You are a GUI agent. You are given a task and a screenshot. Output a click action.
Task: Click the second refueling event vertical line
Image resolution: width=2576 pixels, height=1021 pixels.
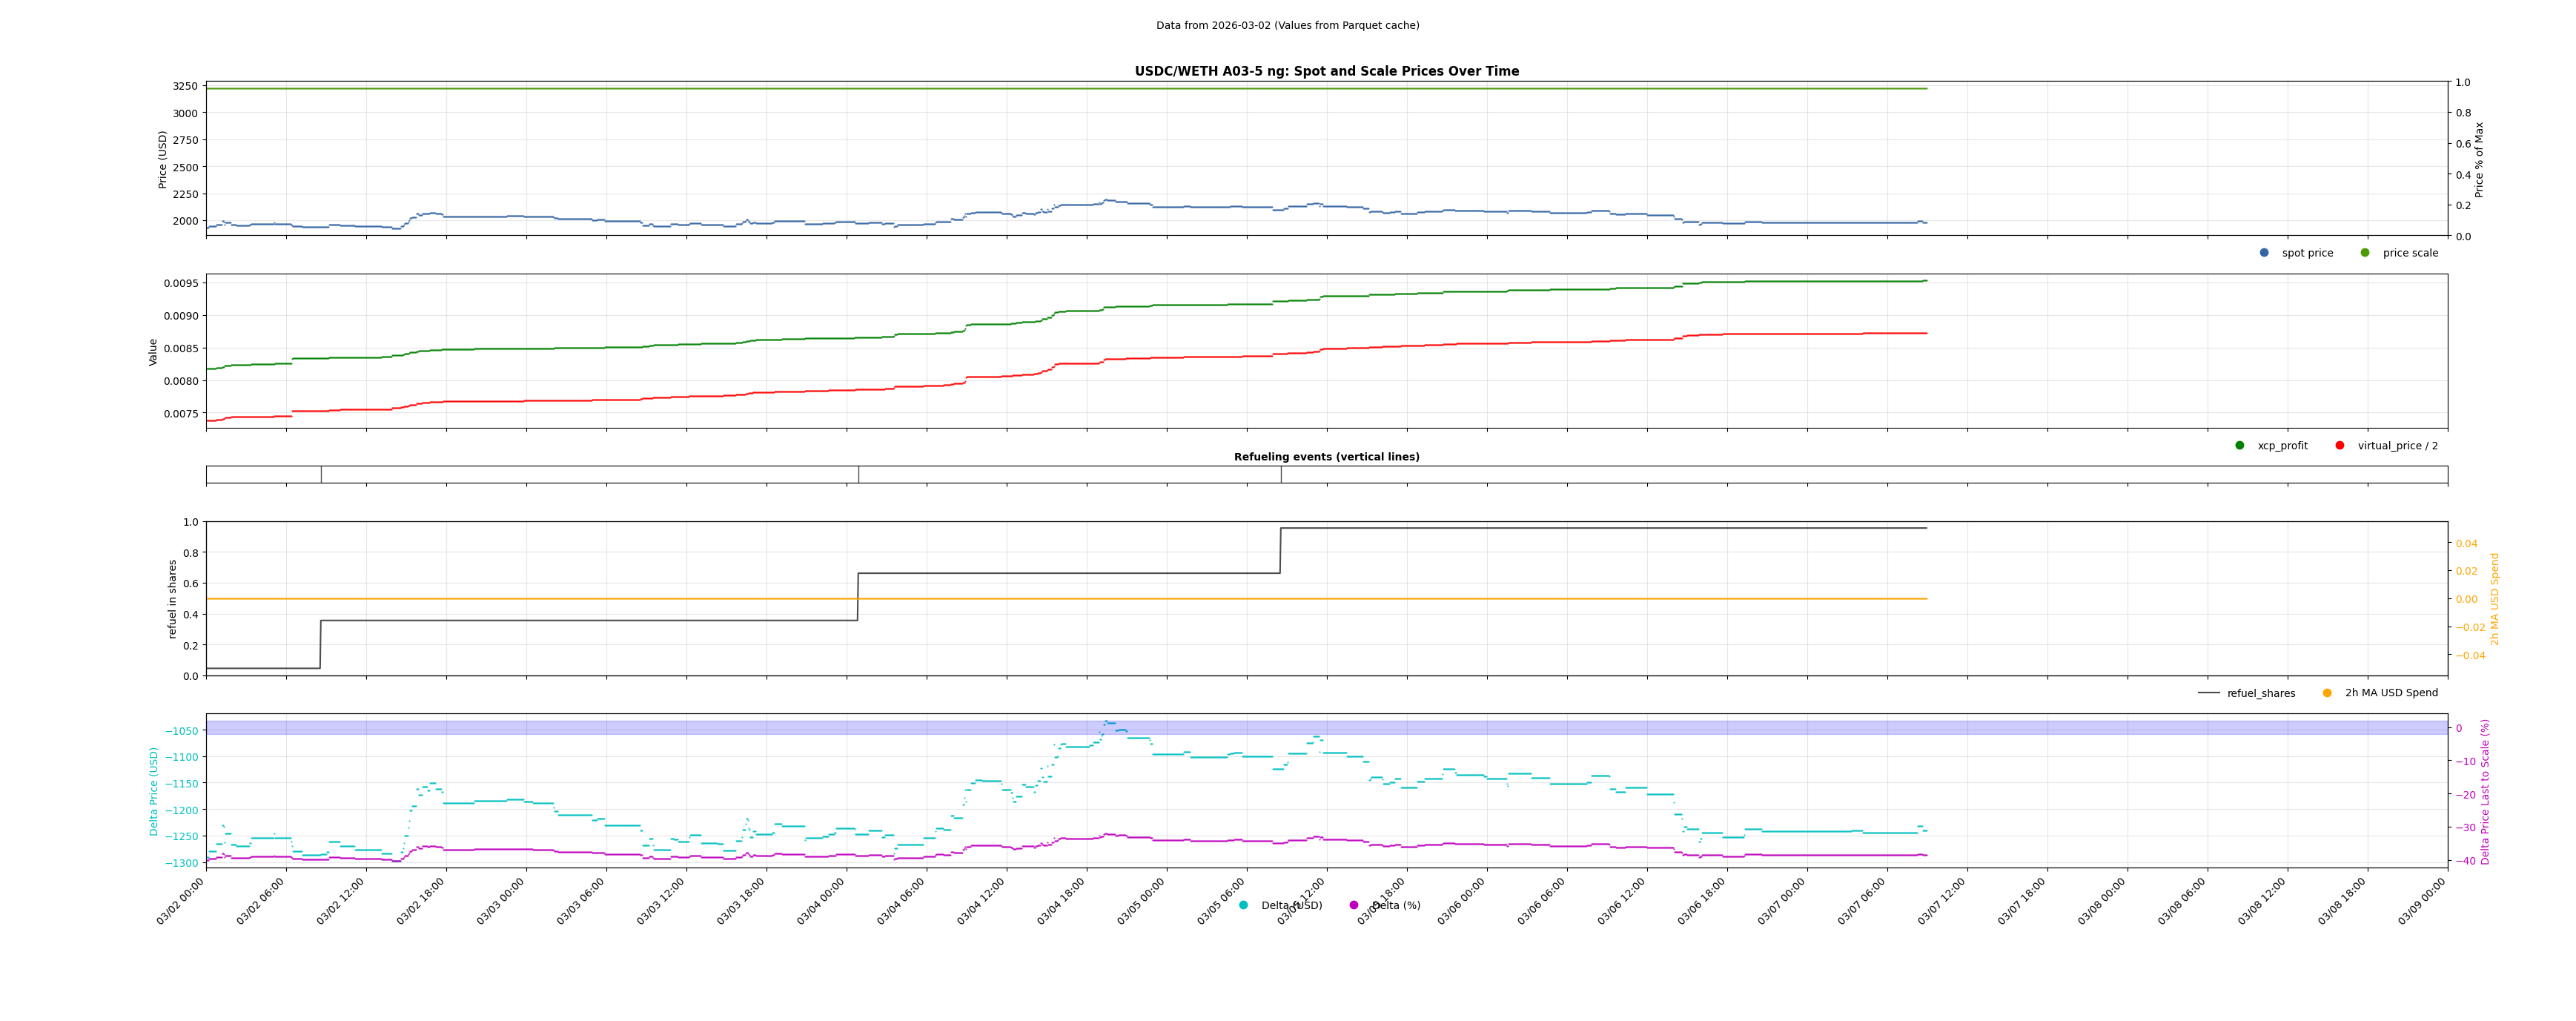tap(858, 475)
